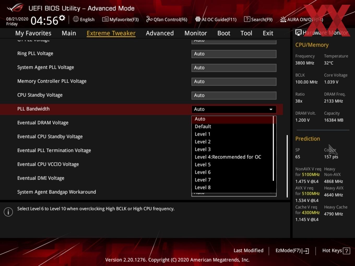The image size is (355, 266).
Task: Click the 1.039 V core voltage value
Action: 331,82
